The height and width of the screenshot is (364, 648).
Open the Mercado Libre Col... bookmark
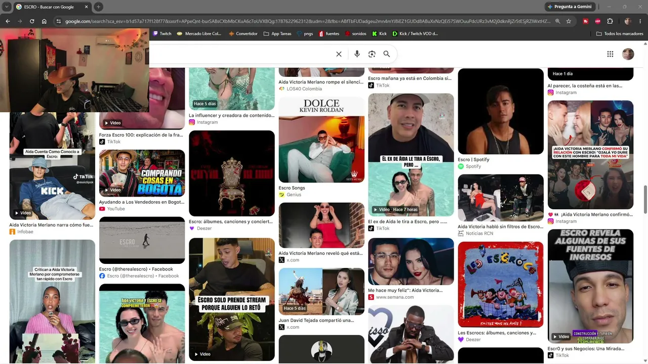[x=199, y=34]
